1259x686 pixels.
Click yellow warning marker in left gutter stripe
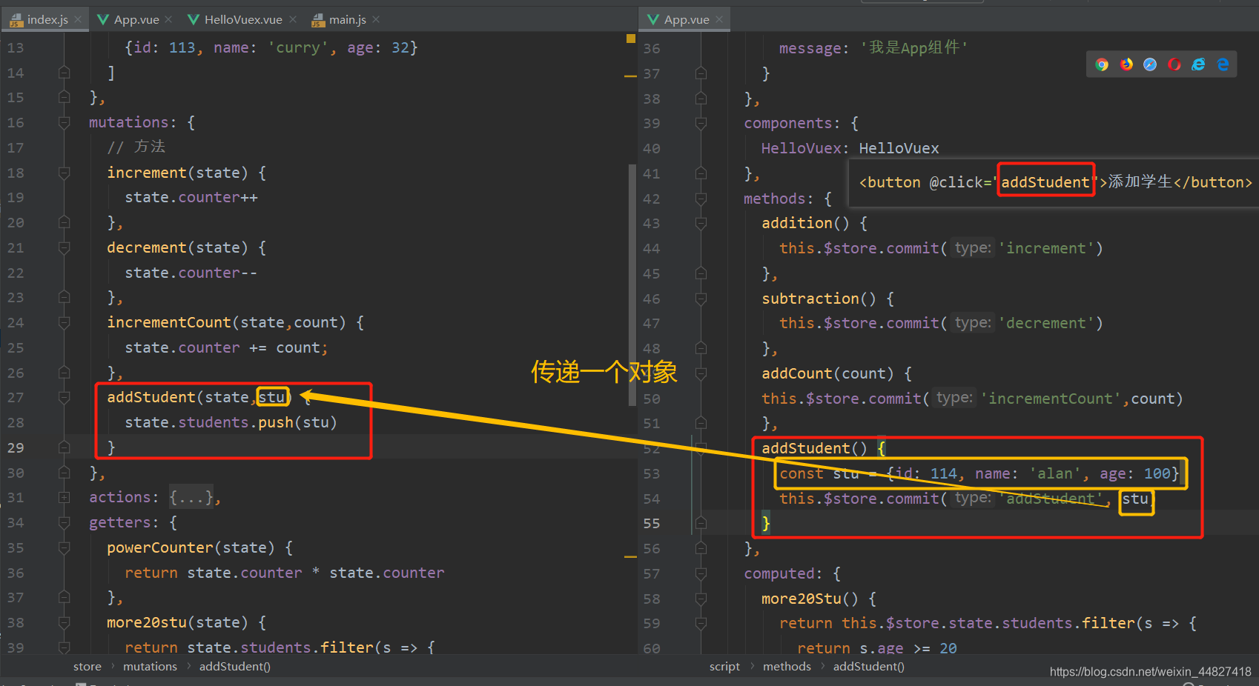pos(631,39)
